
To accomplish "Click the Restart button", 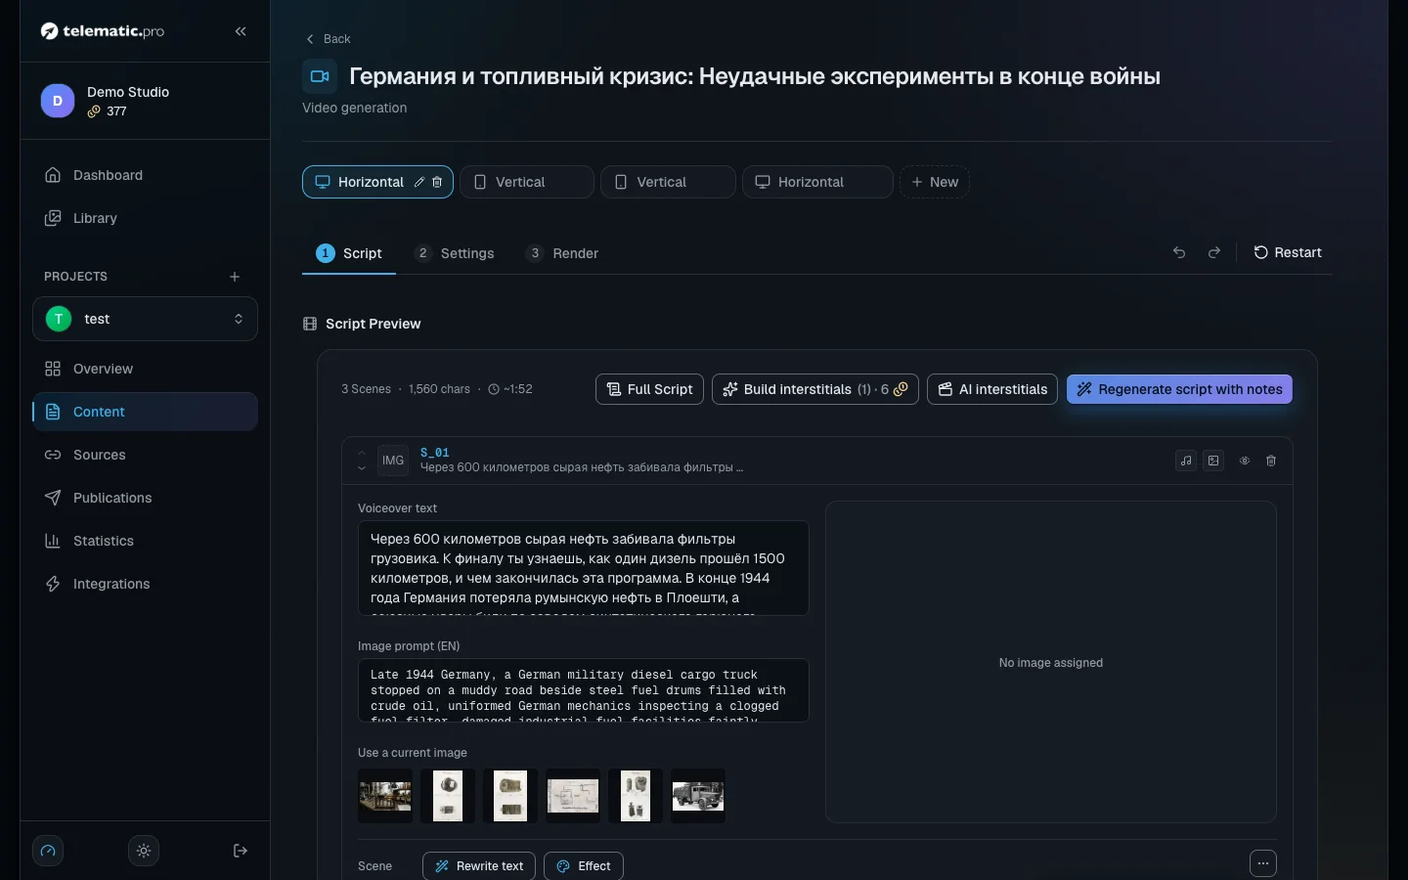I will click(1288, 252).
